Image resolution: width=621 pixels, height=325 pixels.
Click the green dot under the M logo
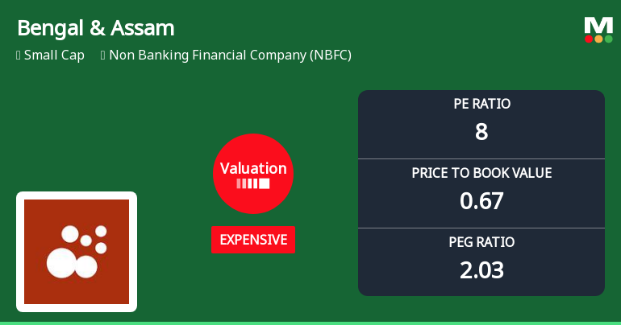click(x=607, y=39)
